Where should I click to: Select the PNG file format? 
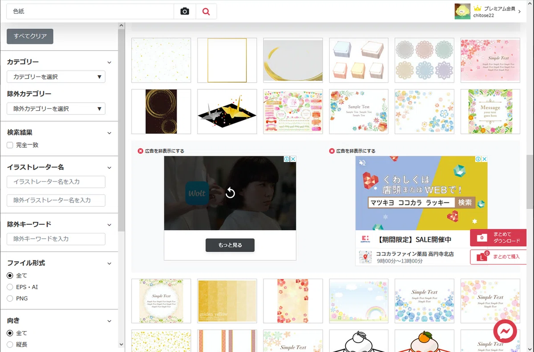coord(10,299)
